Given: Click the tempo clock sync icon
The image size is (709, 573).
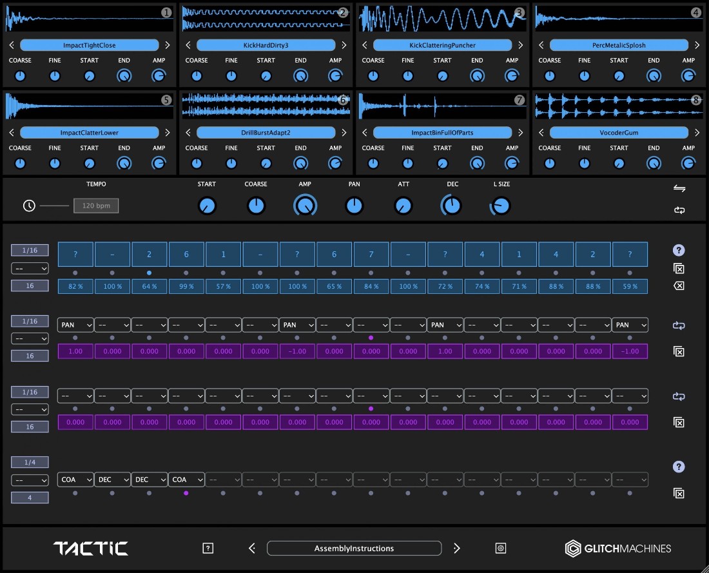Looking at the screenshot, I should point(29,206).
